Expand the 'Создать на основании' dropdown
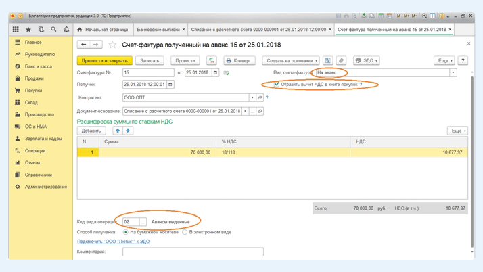 [x=291, y=60]
